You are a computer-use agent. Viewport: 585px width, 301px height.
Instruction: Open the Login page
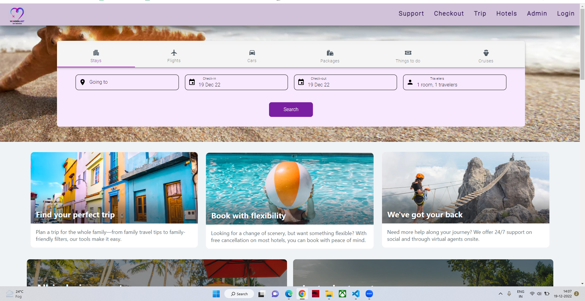(x=565, y=13)
